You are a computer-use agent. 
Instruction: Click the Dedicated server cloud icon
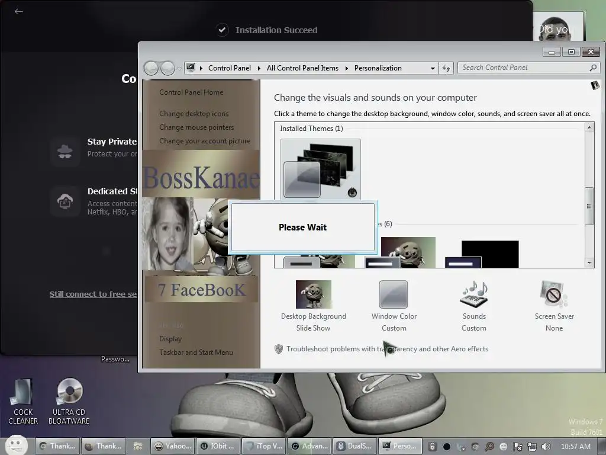point(65,201)
